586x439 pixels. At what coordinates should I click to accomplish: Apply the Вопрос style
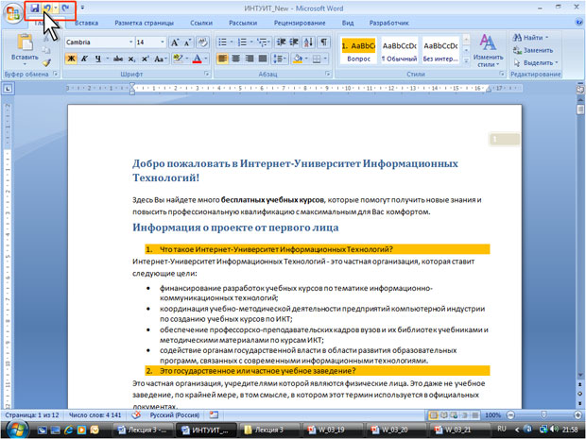(x=358, y=50)
